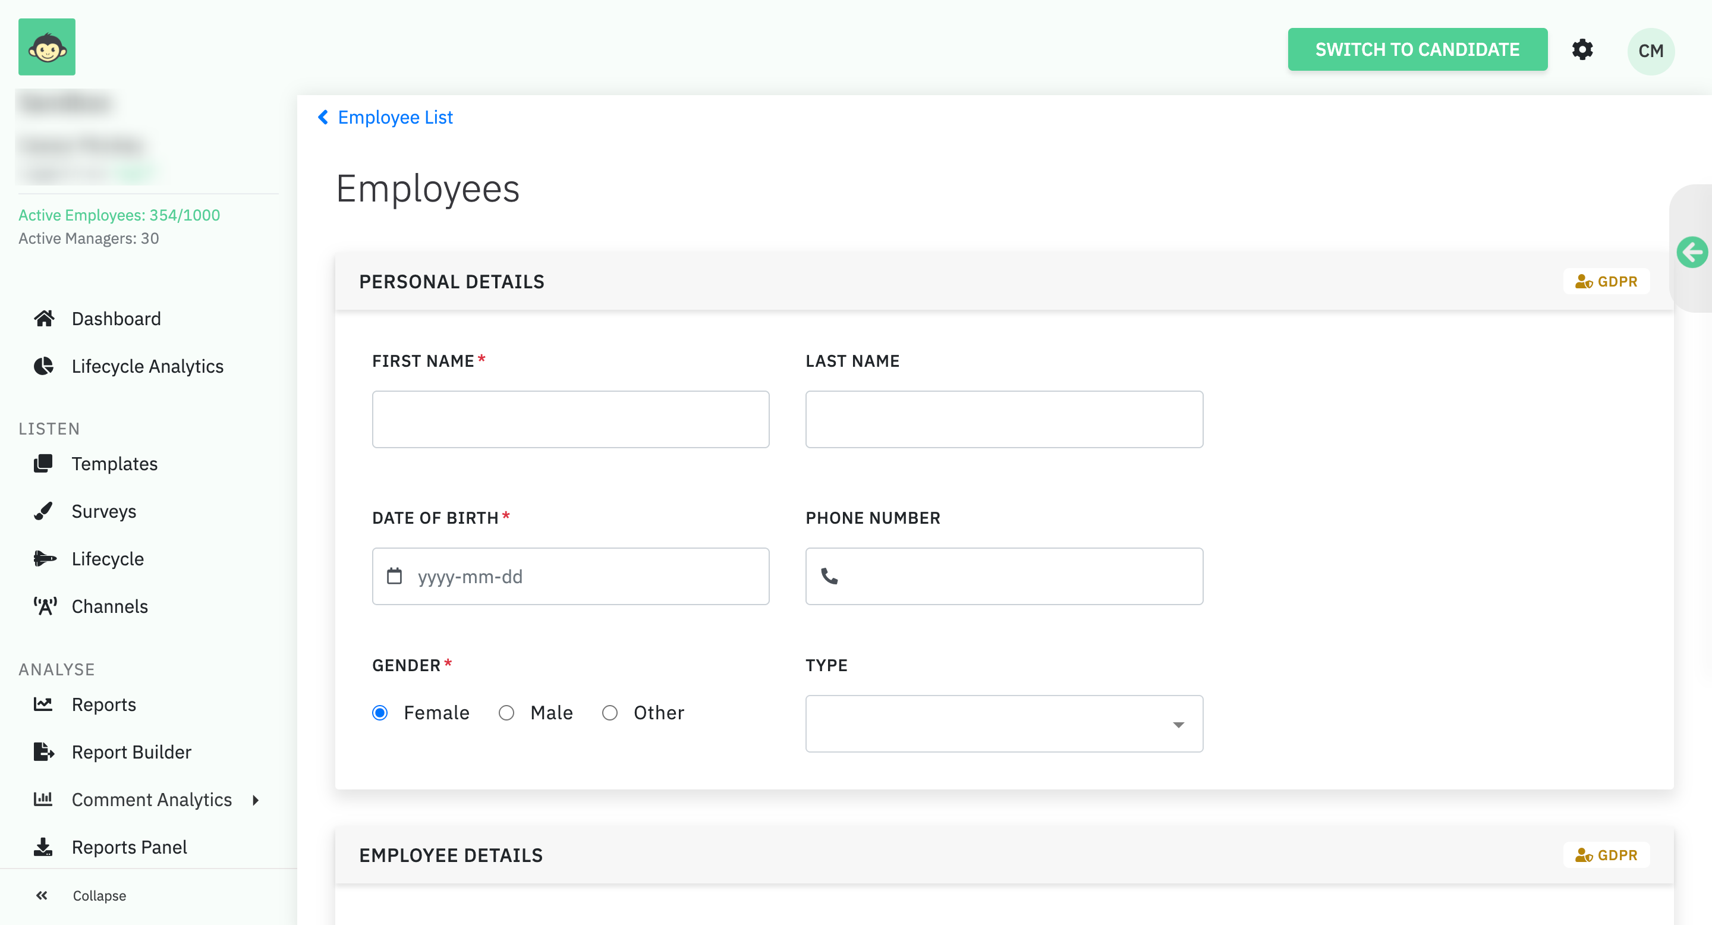The width and height of the screenshot is (1712, 925).
Task: Click the monkey logo icon
Action: (x=47, y=47)
